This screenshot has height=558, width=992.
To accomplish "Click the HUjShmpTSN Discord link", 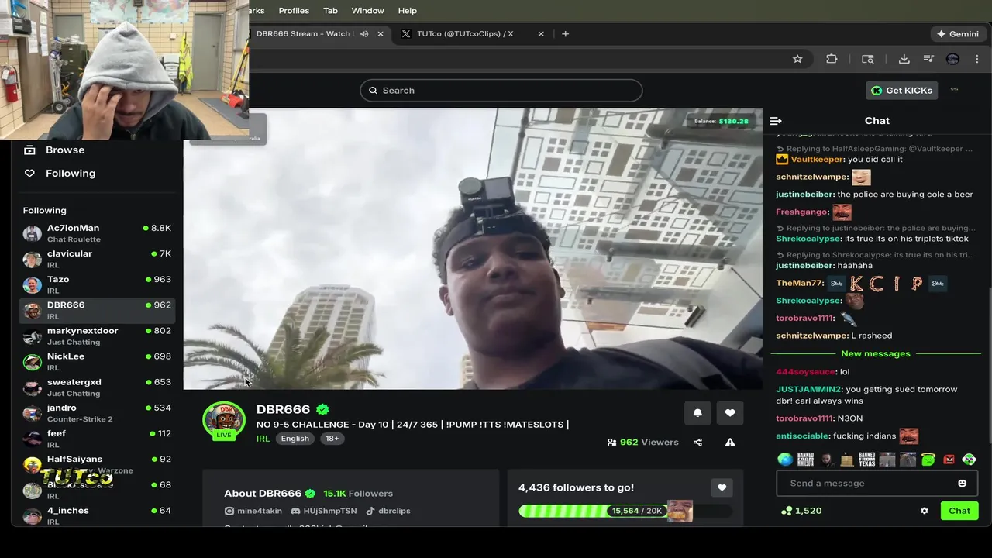I will point(324,511).
